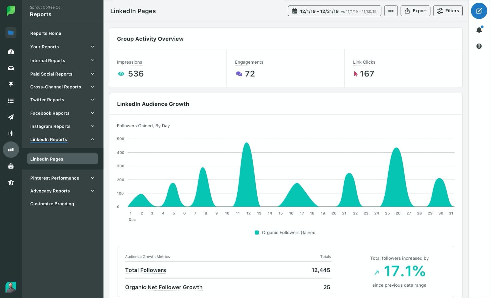This screenshot has height=298, width=490.
Task: Open the Smart Inbox icon
Action: click(x=11, y=68)
